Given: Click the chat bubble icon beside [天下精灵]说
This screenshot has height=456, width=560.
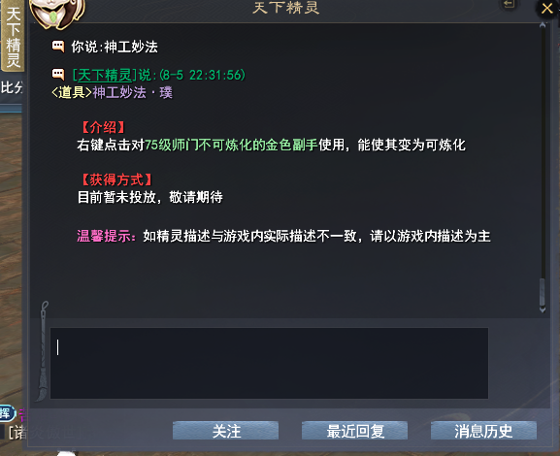Looking at the screenshot, I should (x=58, y=75).
